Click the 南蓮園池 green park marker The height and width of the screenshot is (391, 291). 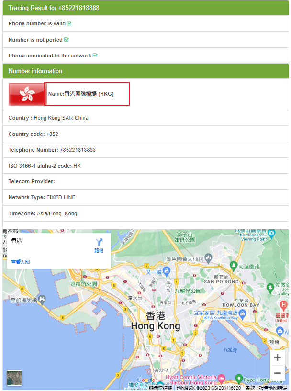(x=234, y=265)
